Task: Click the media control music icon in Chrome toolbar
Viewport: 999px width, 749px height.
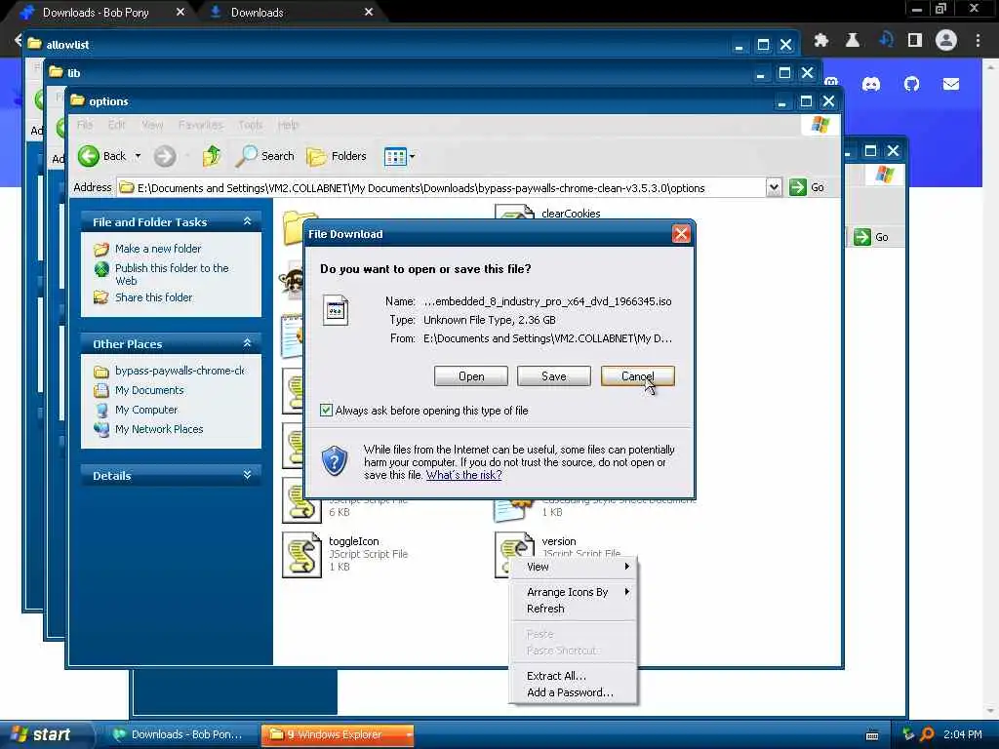Action: click(886, 39)
